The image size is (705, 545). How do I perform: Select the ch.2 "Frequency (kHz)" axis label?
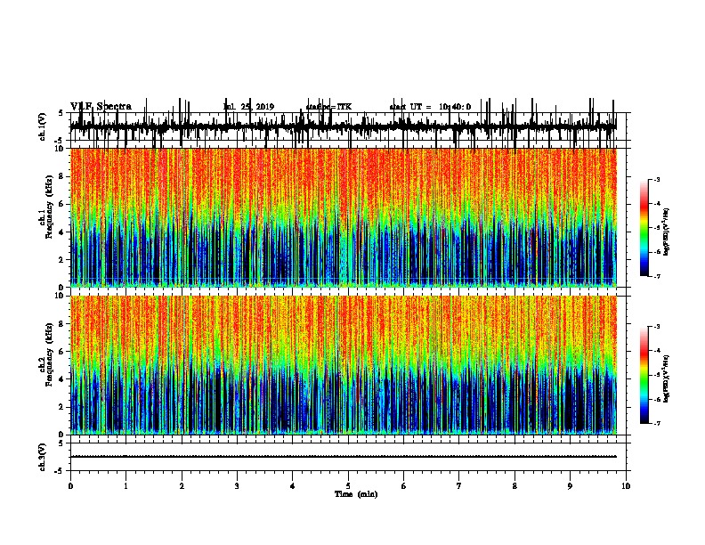coord(49,354)
